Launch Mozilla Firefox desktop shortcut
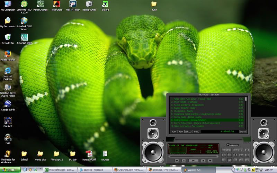Screen dimensions: 277x173 click(8, 56)
